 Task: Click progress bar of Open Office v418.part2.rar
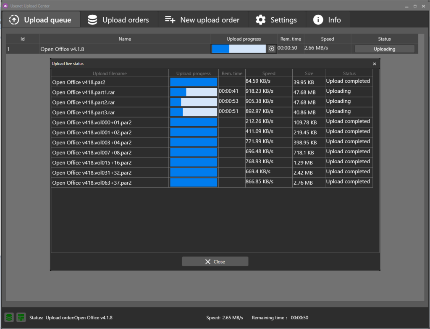coord(194,102)
